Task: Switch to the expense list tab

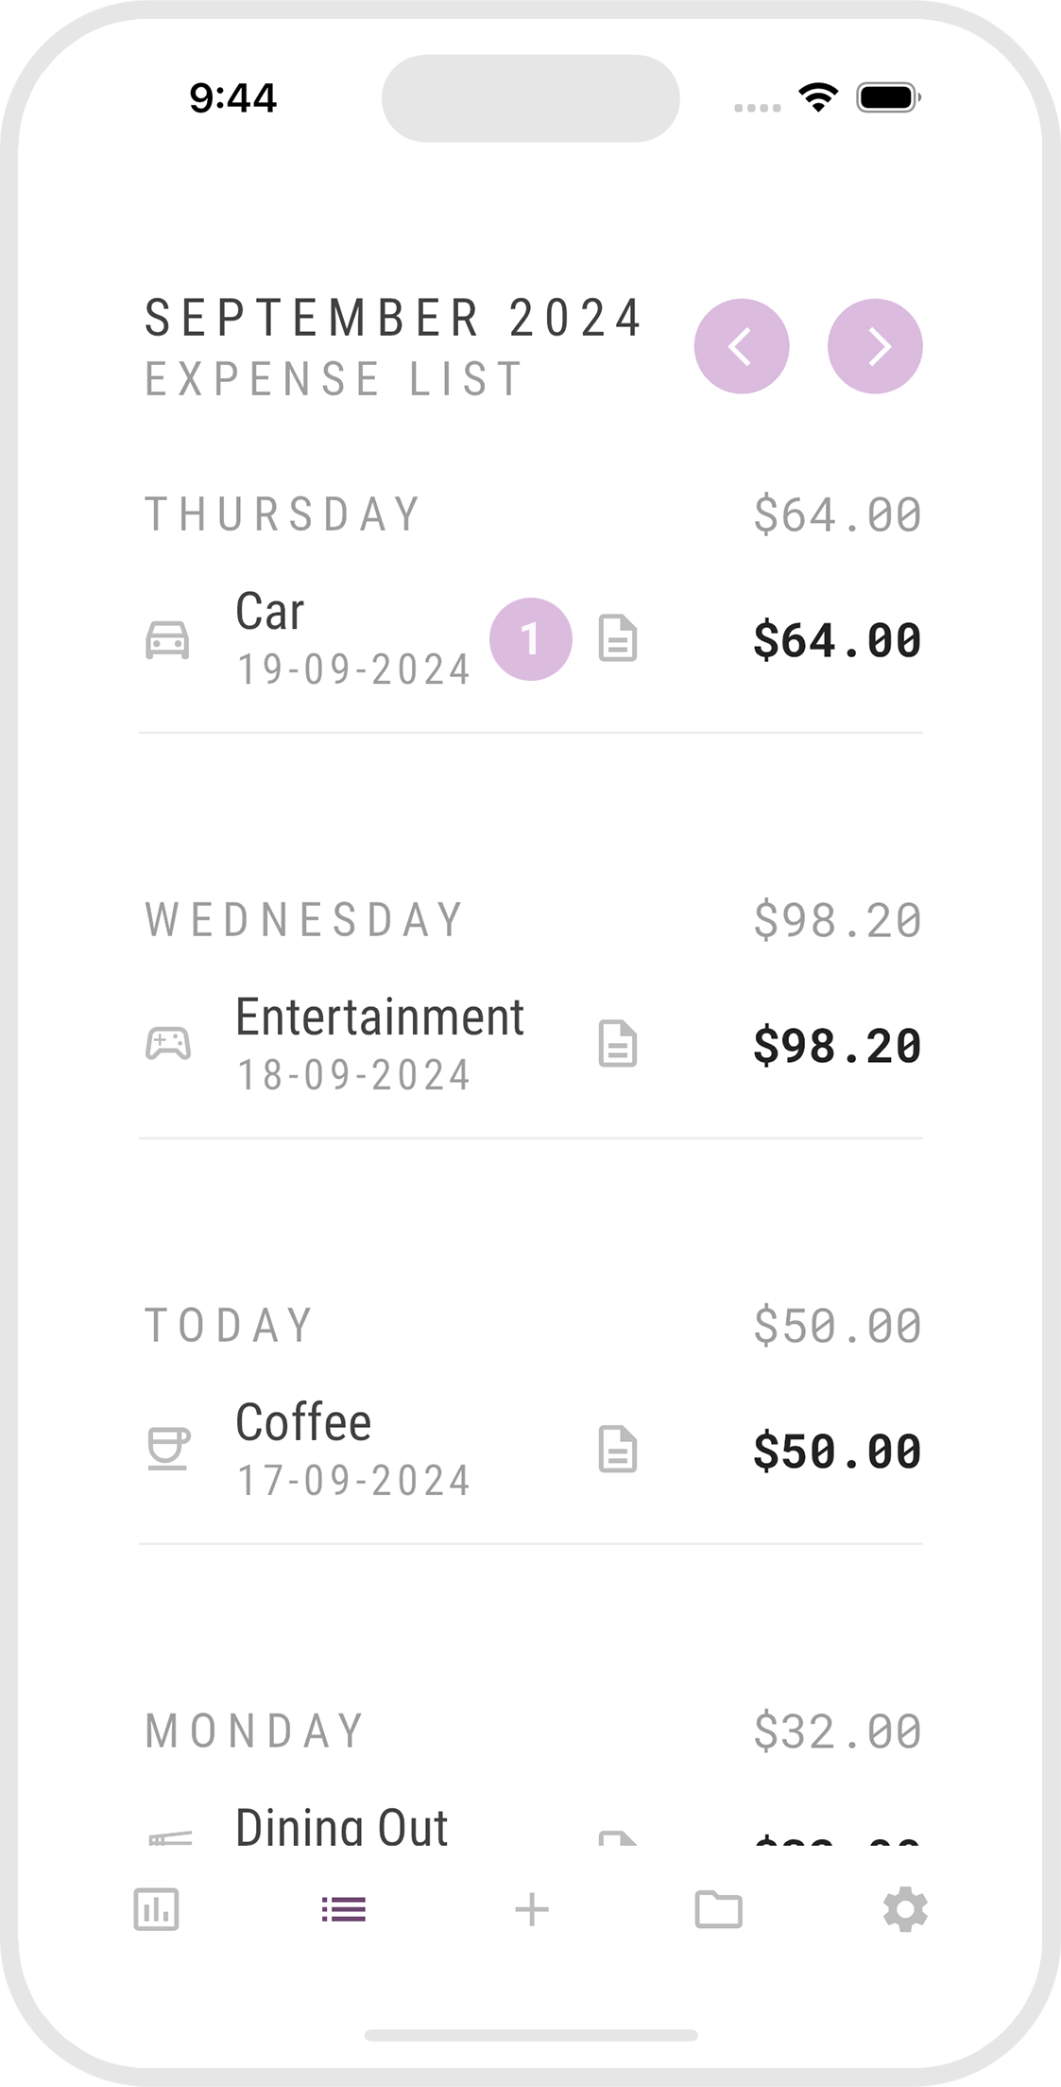Action: point(344,1909)
